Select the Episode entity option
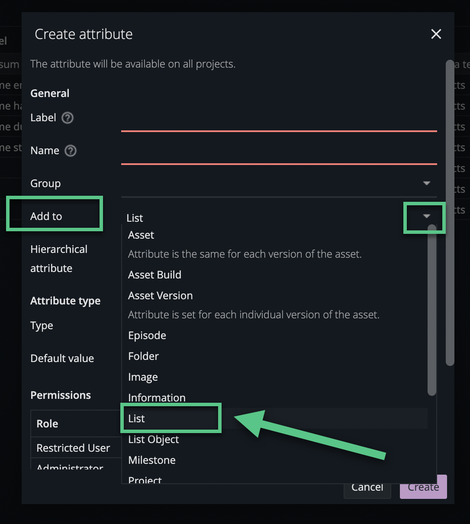The image size is (470, 524). [147, 335]
